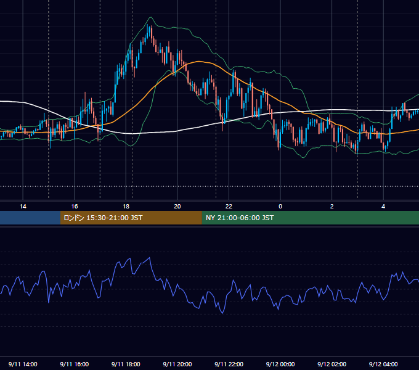This screenshot has width=419, height=370.
Task: Click the oscillator line's lowest trough
Action: point(222,313)
